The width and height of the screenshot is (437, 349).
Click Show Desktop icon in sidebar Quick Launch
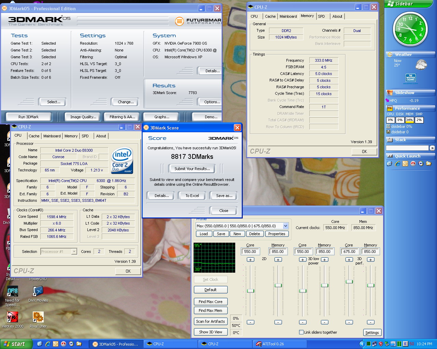click(x=389, y=164)
